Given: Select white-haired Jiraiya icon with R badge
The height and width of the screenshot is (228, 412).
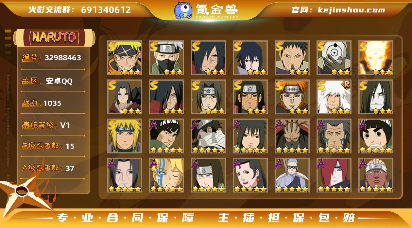Looking at the screenshot, I should [x=334, y=97].
